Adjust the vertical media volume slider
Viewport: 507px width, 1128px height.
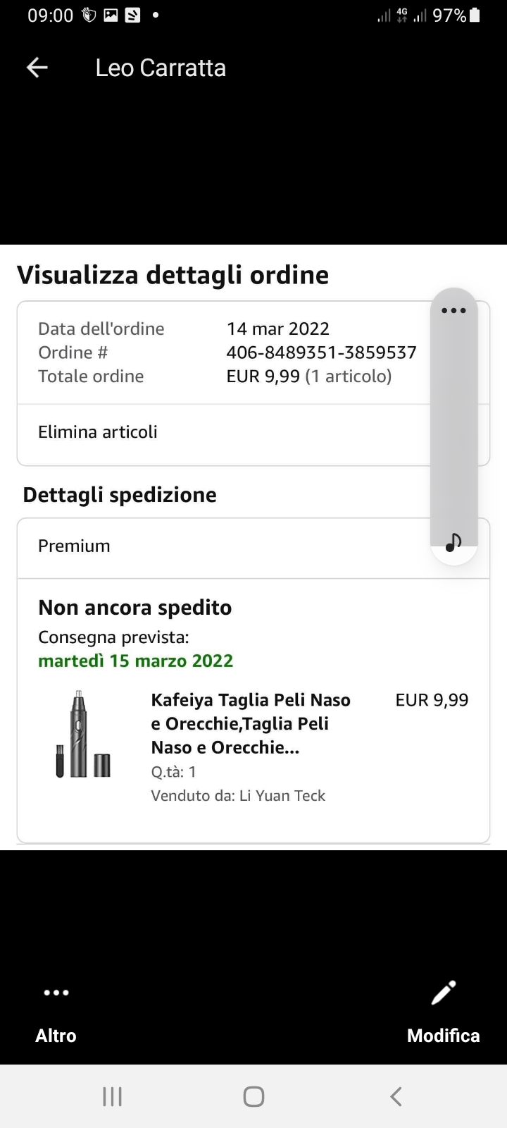(454, 423)
